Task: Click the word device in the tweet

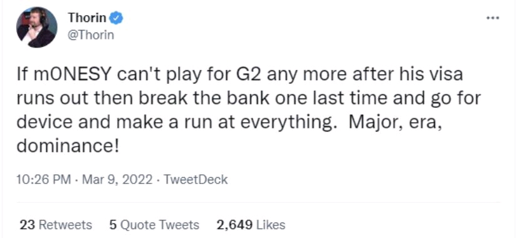Action: (x=45, y=122)
